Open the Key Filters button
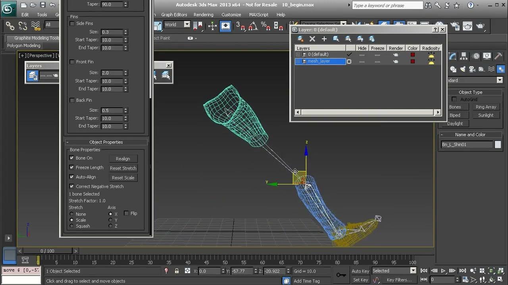The image size is (508, 285). [399, 280]
